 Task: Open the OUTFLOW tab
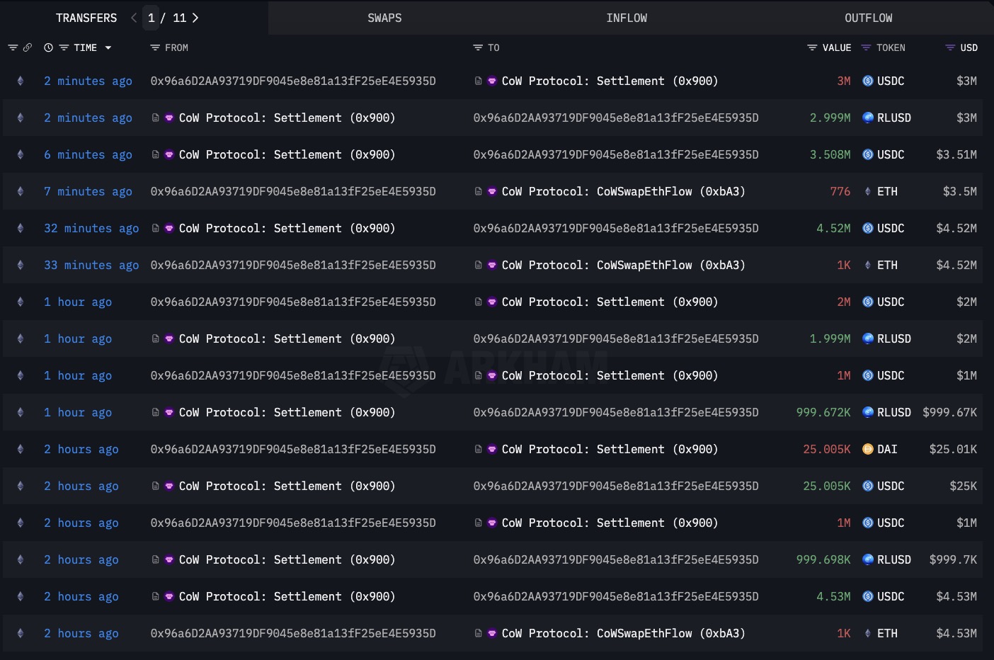pos(868,18)
